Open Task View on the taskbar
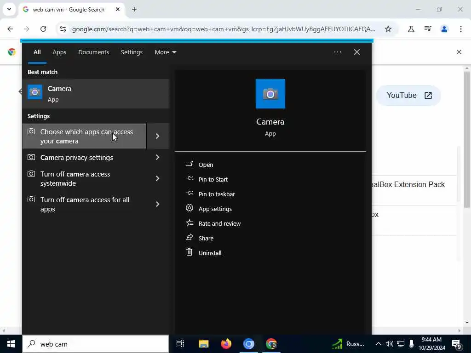The width and height of the screenshot is (471, 353). tap(180, 344)
